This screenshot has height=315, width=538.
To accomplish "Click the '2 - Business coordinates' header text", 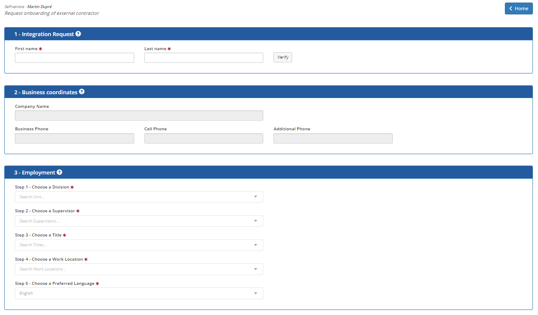I will pyautogui.click(x=46, y=92).
